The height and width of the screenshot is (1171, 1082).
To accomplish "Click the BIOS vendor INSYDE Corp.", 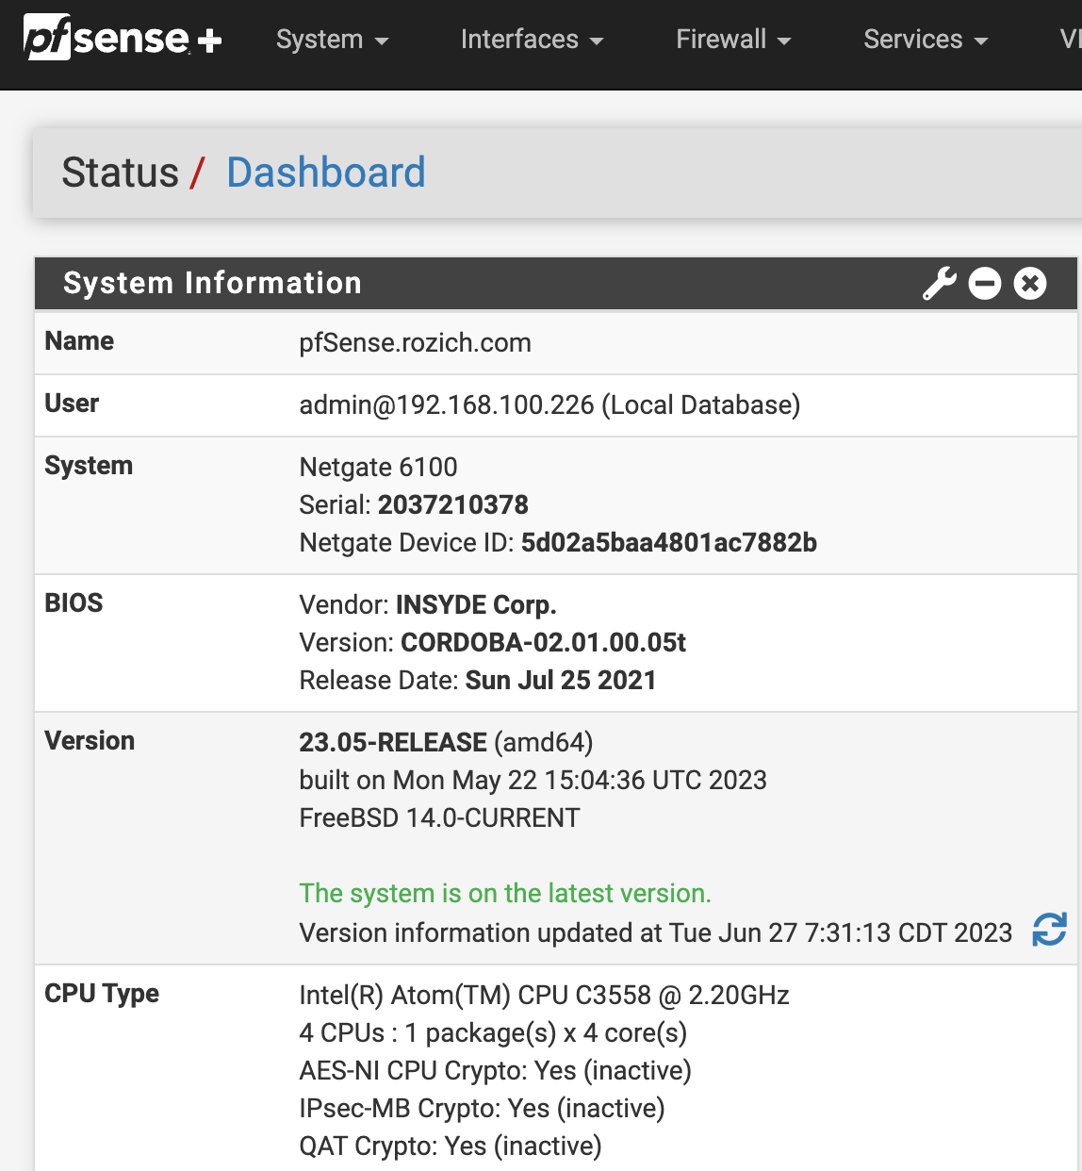I will [476, 604].
